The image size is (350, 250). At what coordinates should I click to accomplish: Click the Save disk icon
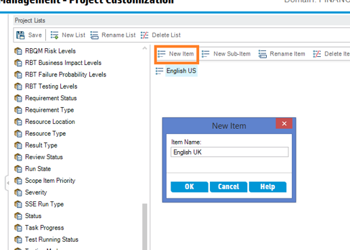tap(20, 35)
